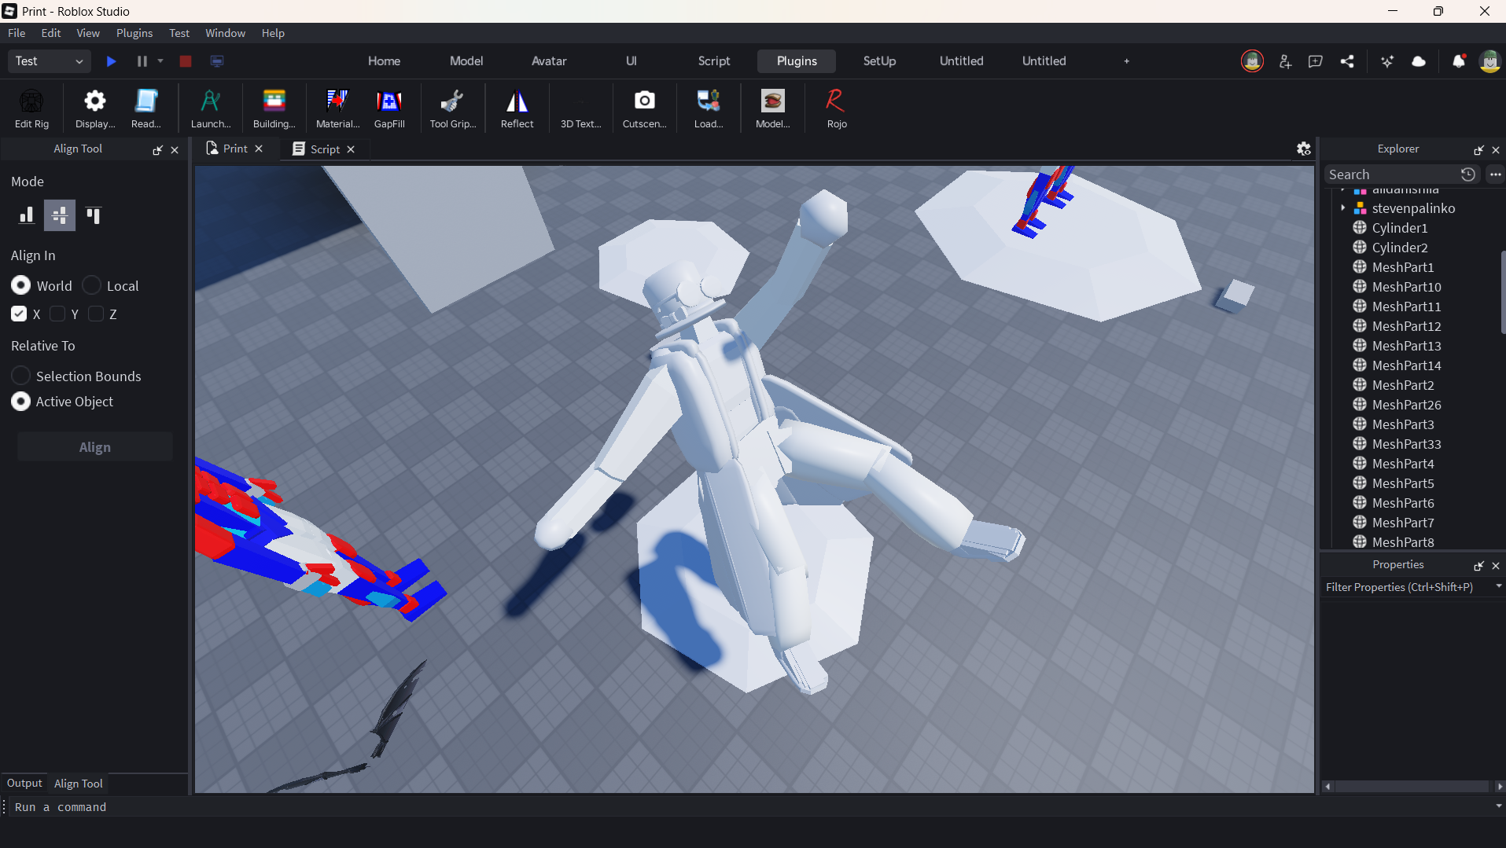This screenshot has height=848, width=1506.
Task: Click the Explorer Search field
Action: click(1392, 174)
